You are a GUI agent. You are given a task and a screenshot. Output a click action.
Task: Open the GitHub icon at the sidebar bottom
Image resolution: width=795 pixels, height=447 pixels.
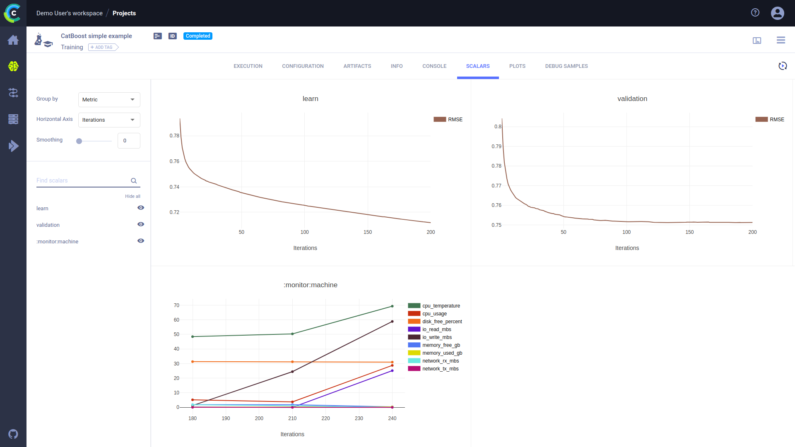click(13, 434)
